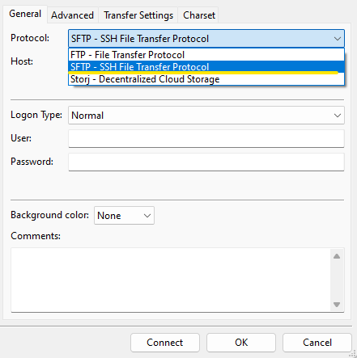Select the Charset tab

click(x=199, y=15)
